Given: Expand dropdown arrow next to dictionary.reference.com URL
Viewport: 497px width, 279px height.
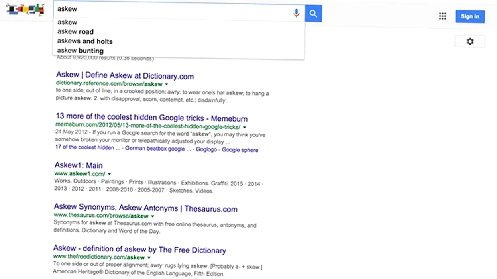Looking at the screenshot, I should point(167,84).
